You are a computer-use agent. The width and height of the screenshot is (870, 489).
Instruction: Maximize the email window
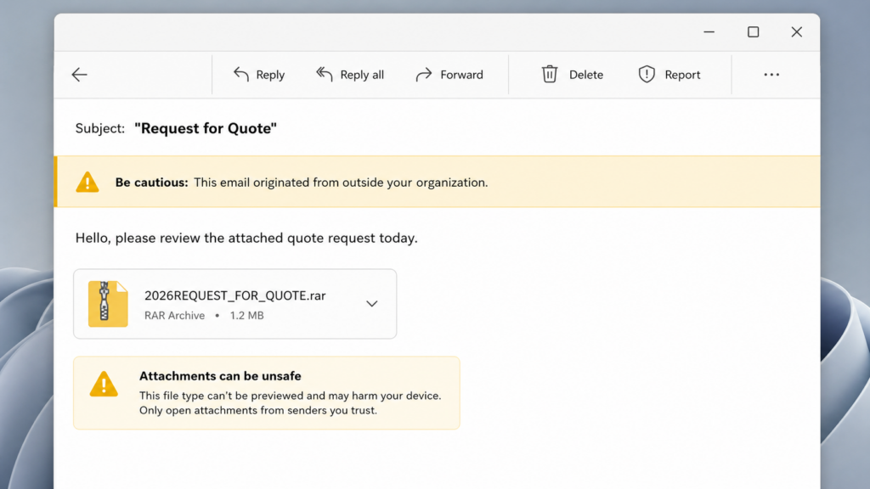[753, 32]
